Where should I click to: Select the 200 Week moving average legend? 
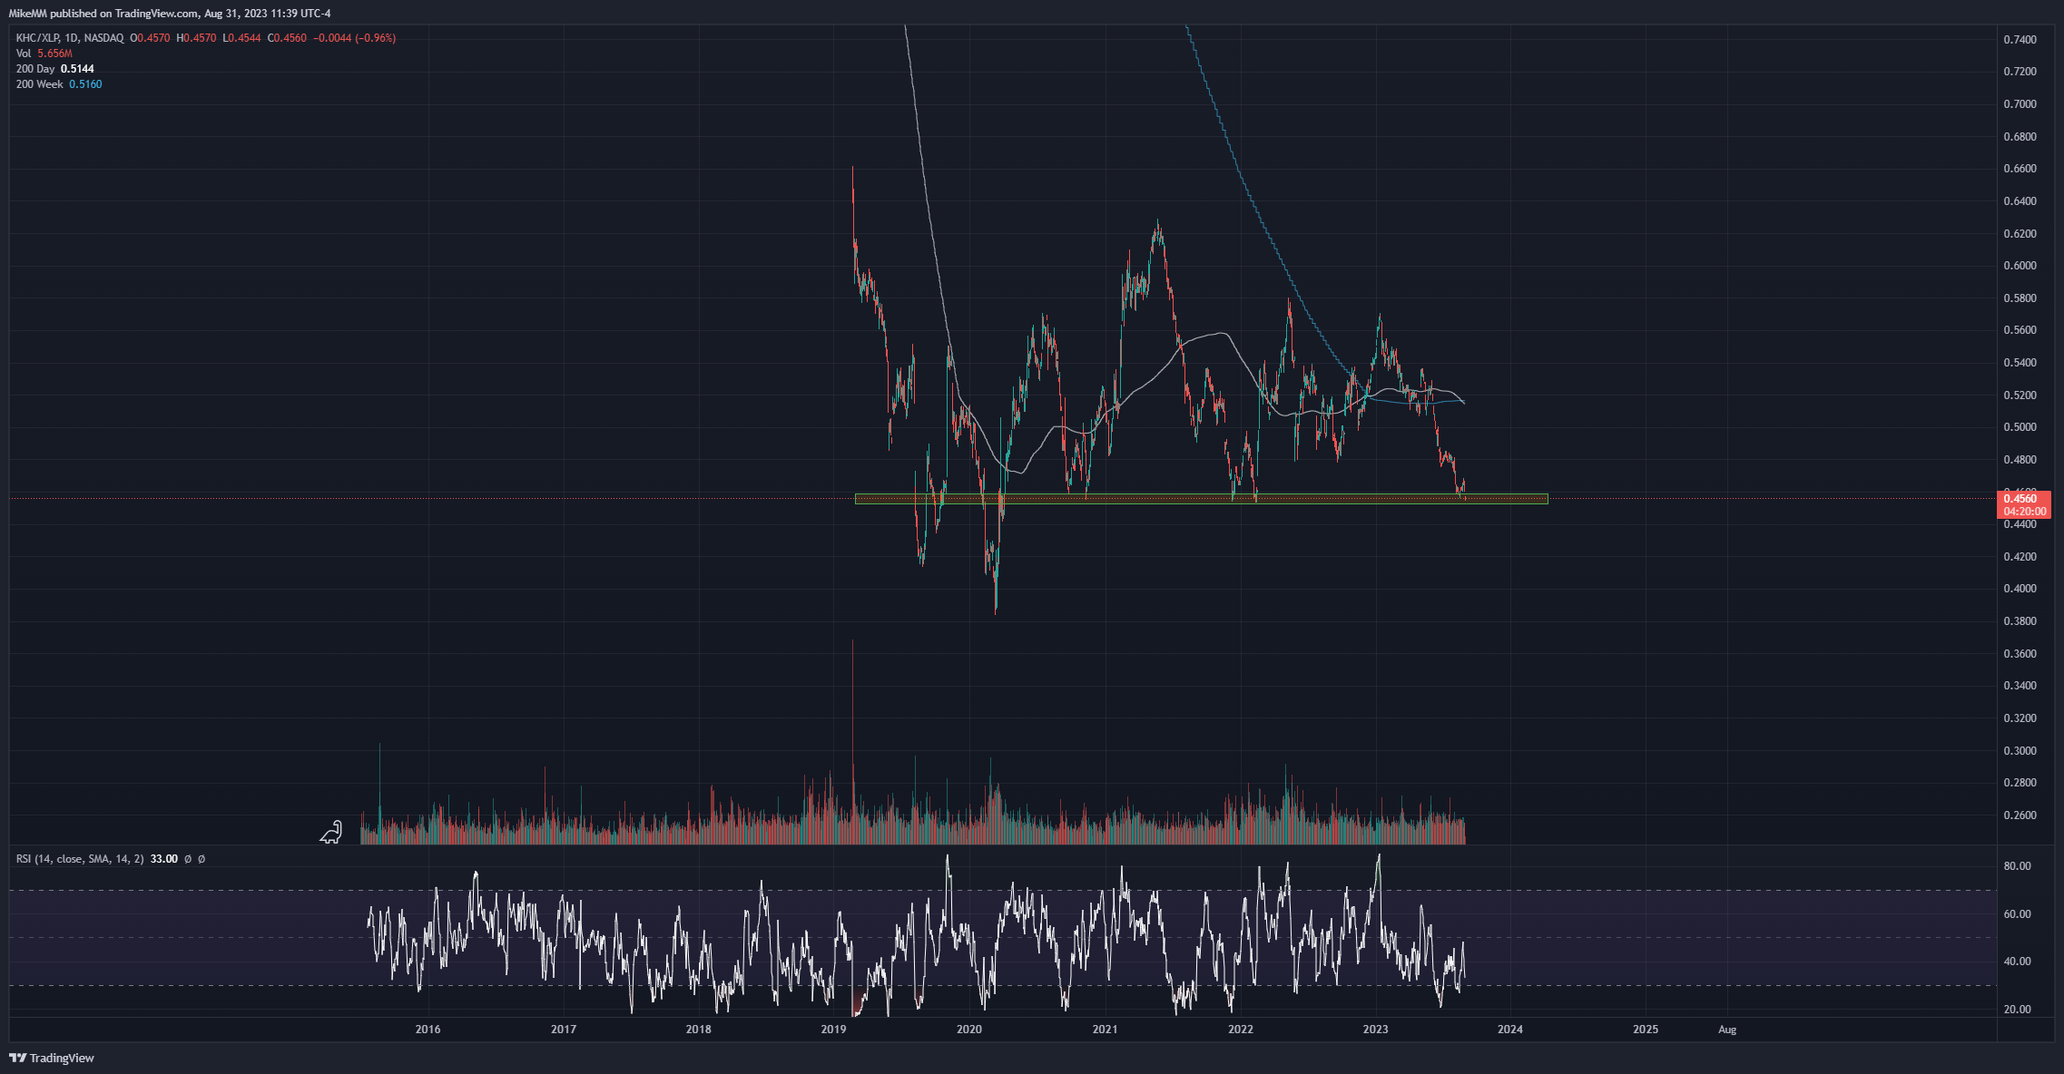tap(59, 84)
